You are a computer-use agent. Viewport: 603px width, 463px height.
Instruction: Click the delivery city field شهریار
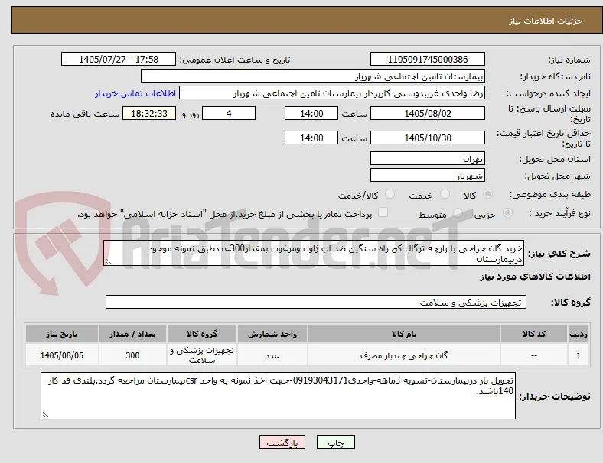(427, 176)
